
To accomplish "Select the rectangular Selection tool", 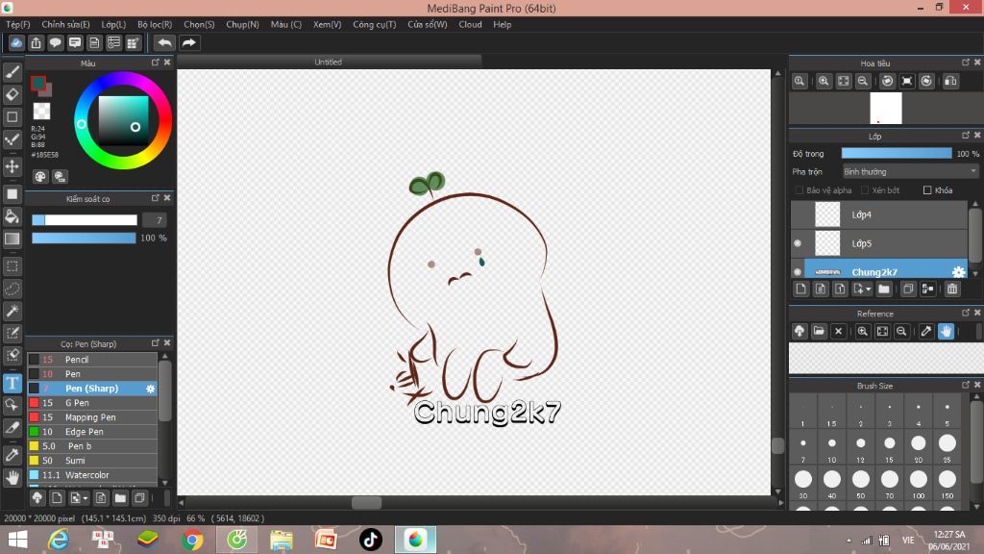I will pyautogui.click(x=12, y=266).
